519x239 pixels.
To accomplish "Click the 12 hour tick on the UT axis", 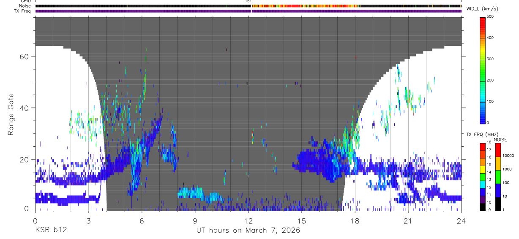I will (248, 221).
